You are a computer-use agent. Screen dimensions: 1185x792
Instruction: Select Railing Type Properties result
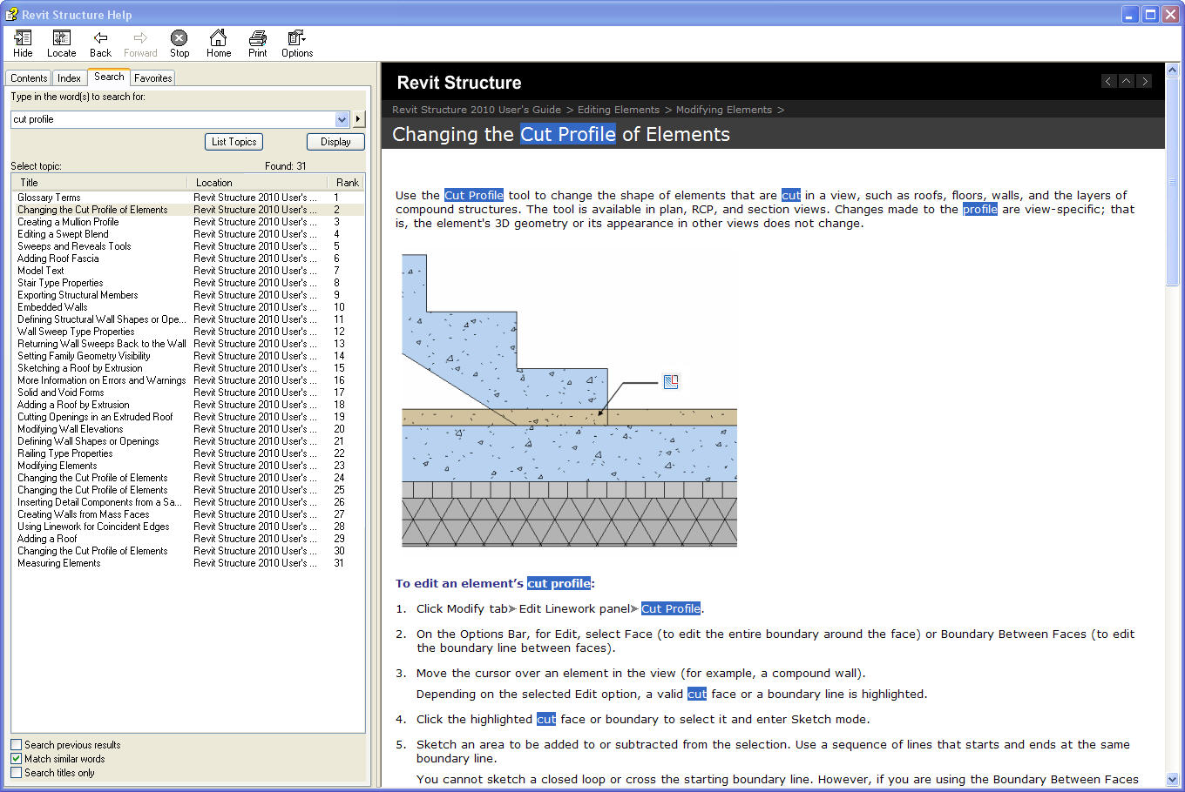(x=65, y=453)
